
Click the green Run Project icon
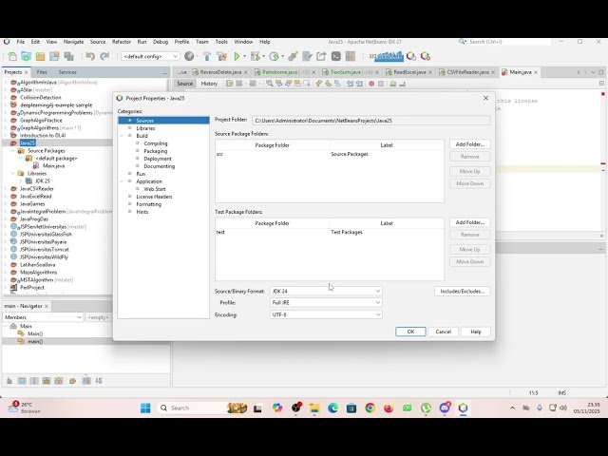click(237, 57)
